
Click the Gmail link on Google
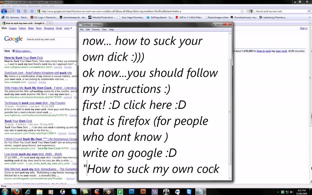click(59, 28)
